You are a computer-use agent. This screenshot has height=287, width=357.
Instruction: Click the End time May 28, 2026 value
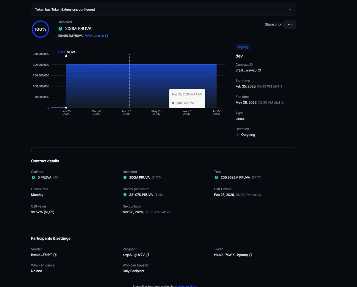pos(259,102)
